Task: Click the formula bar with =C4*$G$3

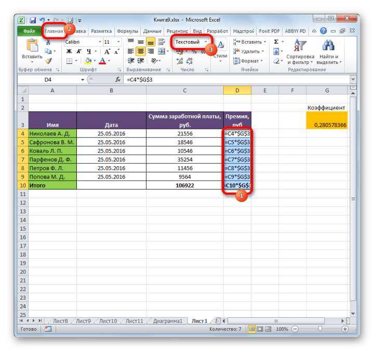Action: [x=236, y=79]
